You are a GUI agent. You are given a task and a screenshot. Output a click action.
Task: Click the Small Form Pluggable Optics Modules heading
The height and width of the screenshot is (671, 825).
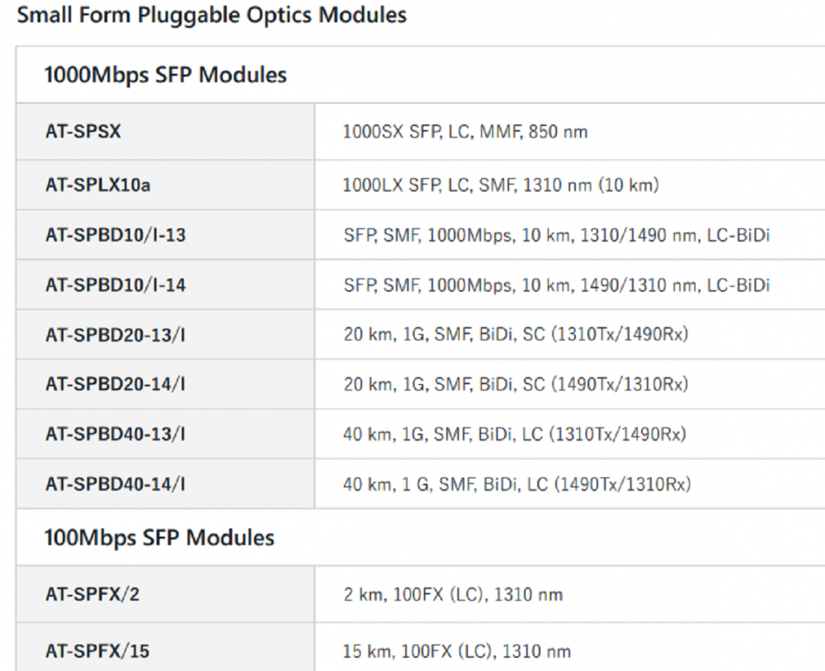point(212,15)
